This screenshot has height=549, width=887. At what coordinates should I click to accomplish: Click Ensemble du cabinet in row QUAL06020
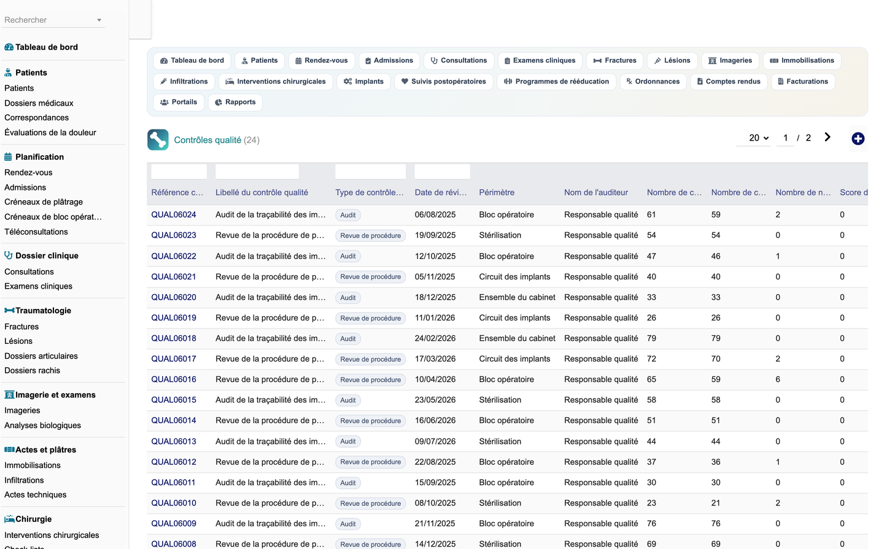pos(517,297)
